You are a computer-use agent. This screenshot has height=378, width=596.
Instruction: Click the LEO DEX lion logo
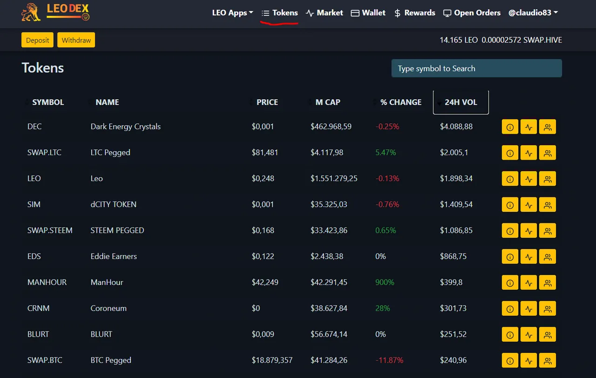[55, 13]
